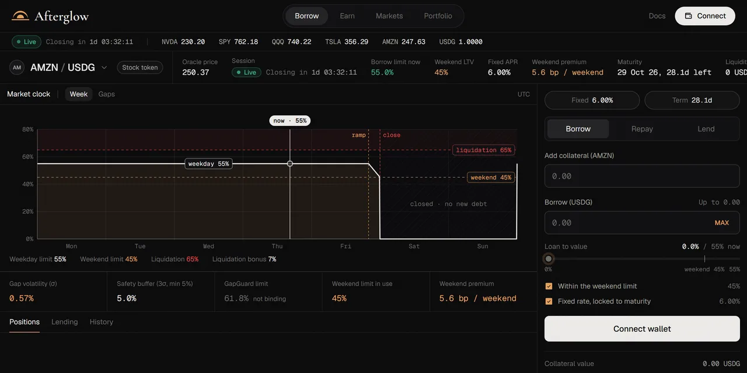This screenshot has height=373, width=747.
Task: Click the Up to 0.00 borrow hint
Action: click(x=719, y=202)
